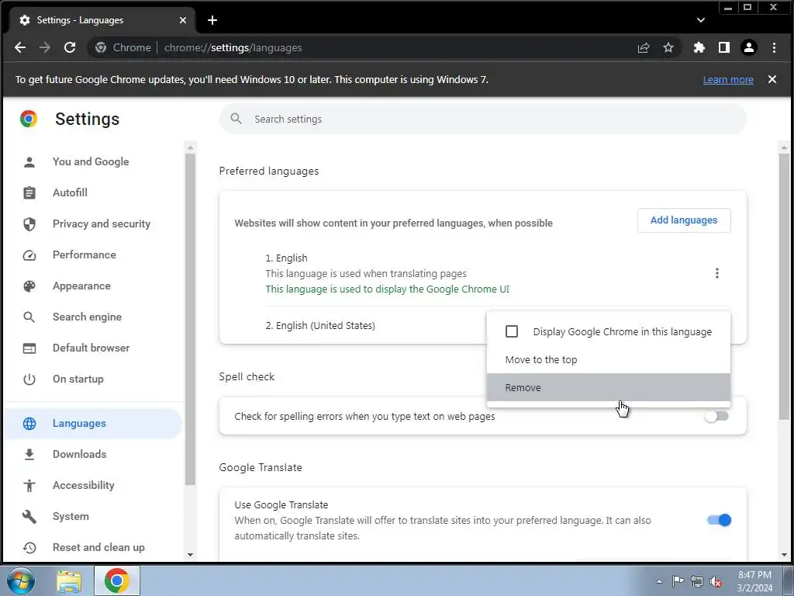Image resolution: width=794 pixels, height=596 pixels.
Task: Click the Add languages button
Action: (684, 220)
